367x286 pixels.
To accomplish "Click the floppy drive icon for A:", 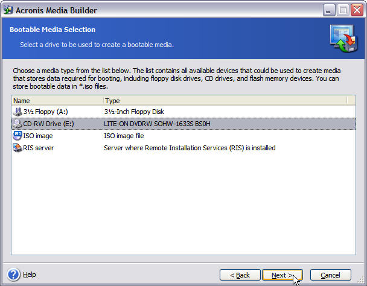I will click(x=18, y=112).
